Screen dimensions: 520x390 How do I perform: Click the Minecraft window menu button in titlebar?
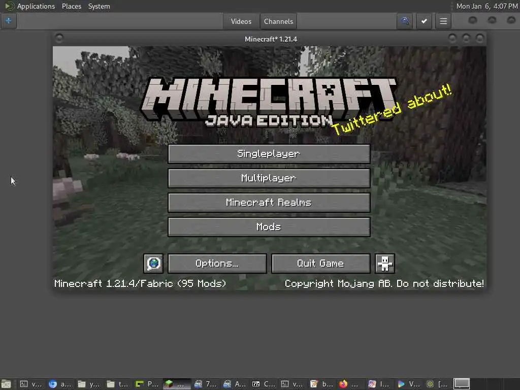pyautogui.click(x=59, y=39)
